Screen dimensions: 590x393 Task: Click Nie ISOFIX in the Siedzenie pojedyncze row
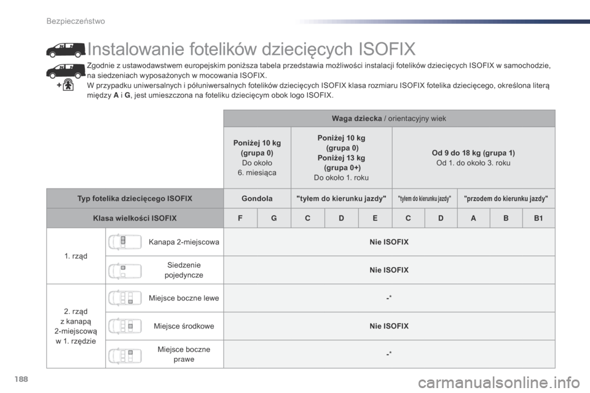[389, 270]
